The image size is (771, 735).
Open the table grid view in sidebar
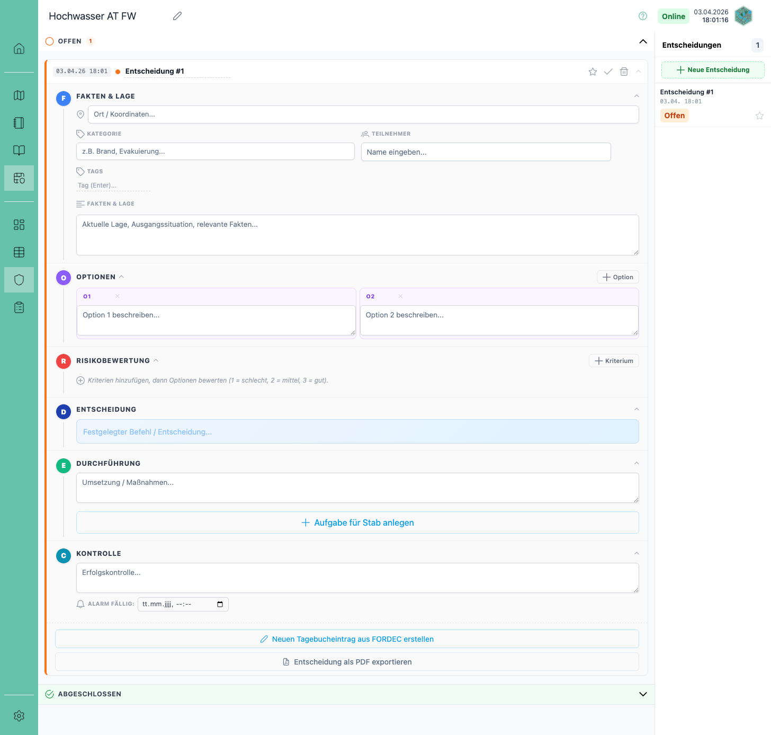pos(19,252)
